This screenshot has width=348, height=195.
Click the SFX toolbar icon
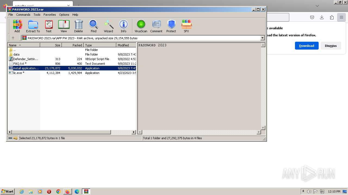[x=186, y=26]
